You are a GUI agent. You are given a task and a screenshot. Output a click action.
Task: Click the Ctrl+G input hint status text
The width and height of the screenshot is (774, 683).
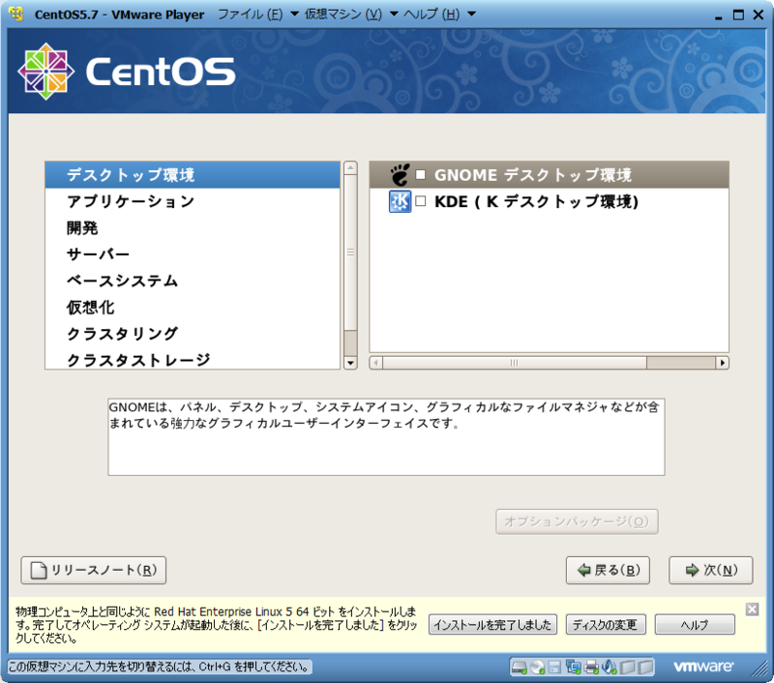160,668
